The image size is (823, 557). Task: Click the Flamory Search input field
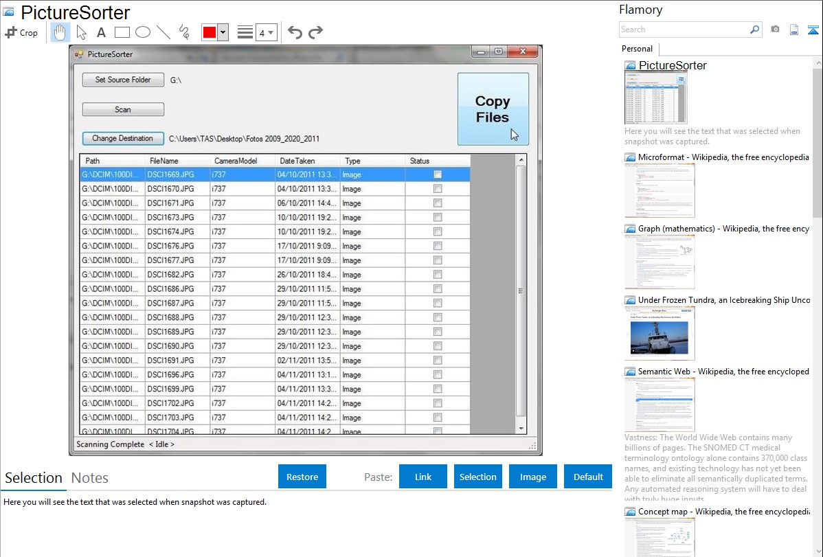684,30
